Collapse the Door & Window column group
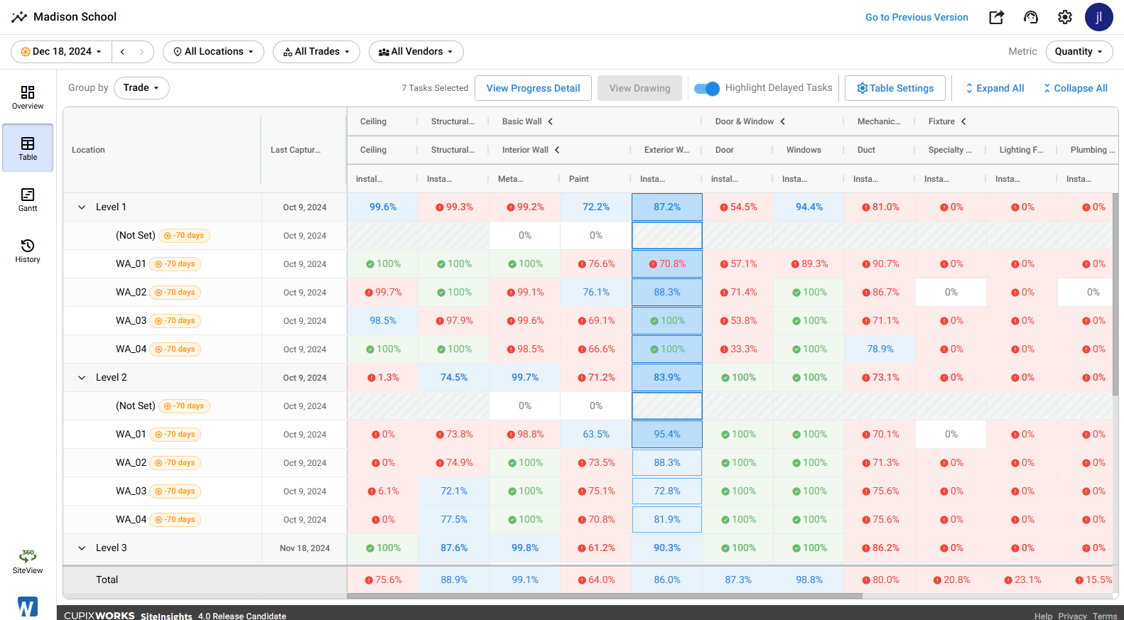 (x=783, y=121)
